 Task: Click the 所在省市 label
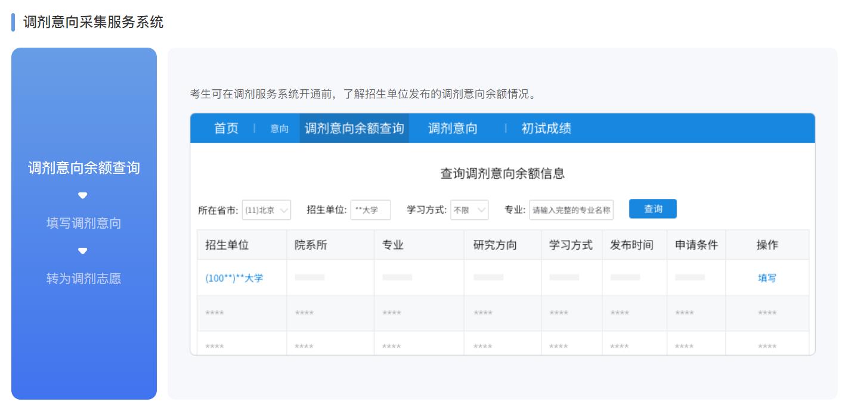coord(218,210)
